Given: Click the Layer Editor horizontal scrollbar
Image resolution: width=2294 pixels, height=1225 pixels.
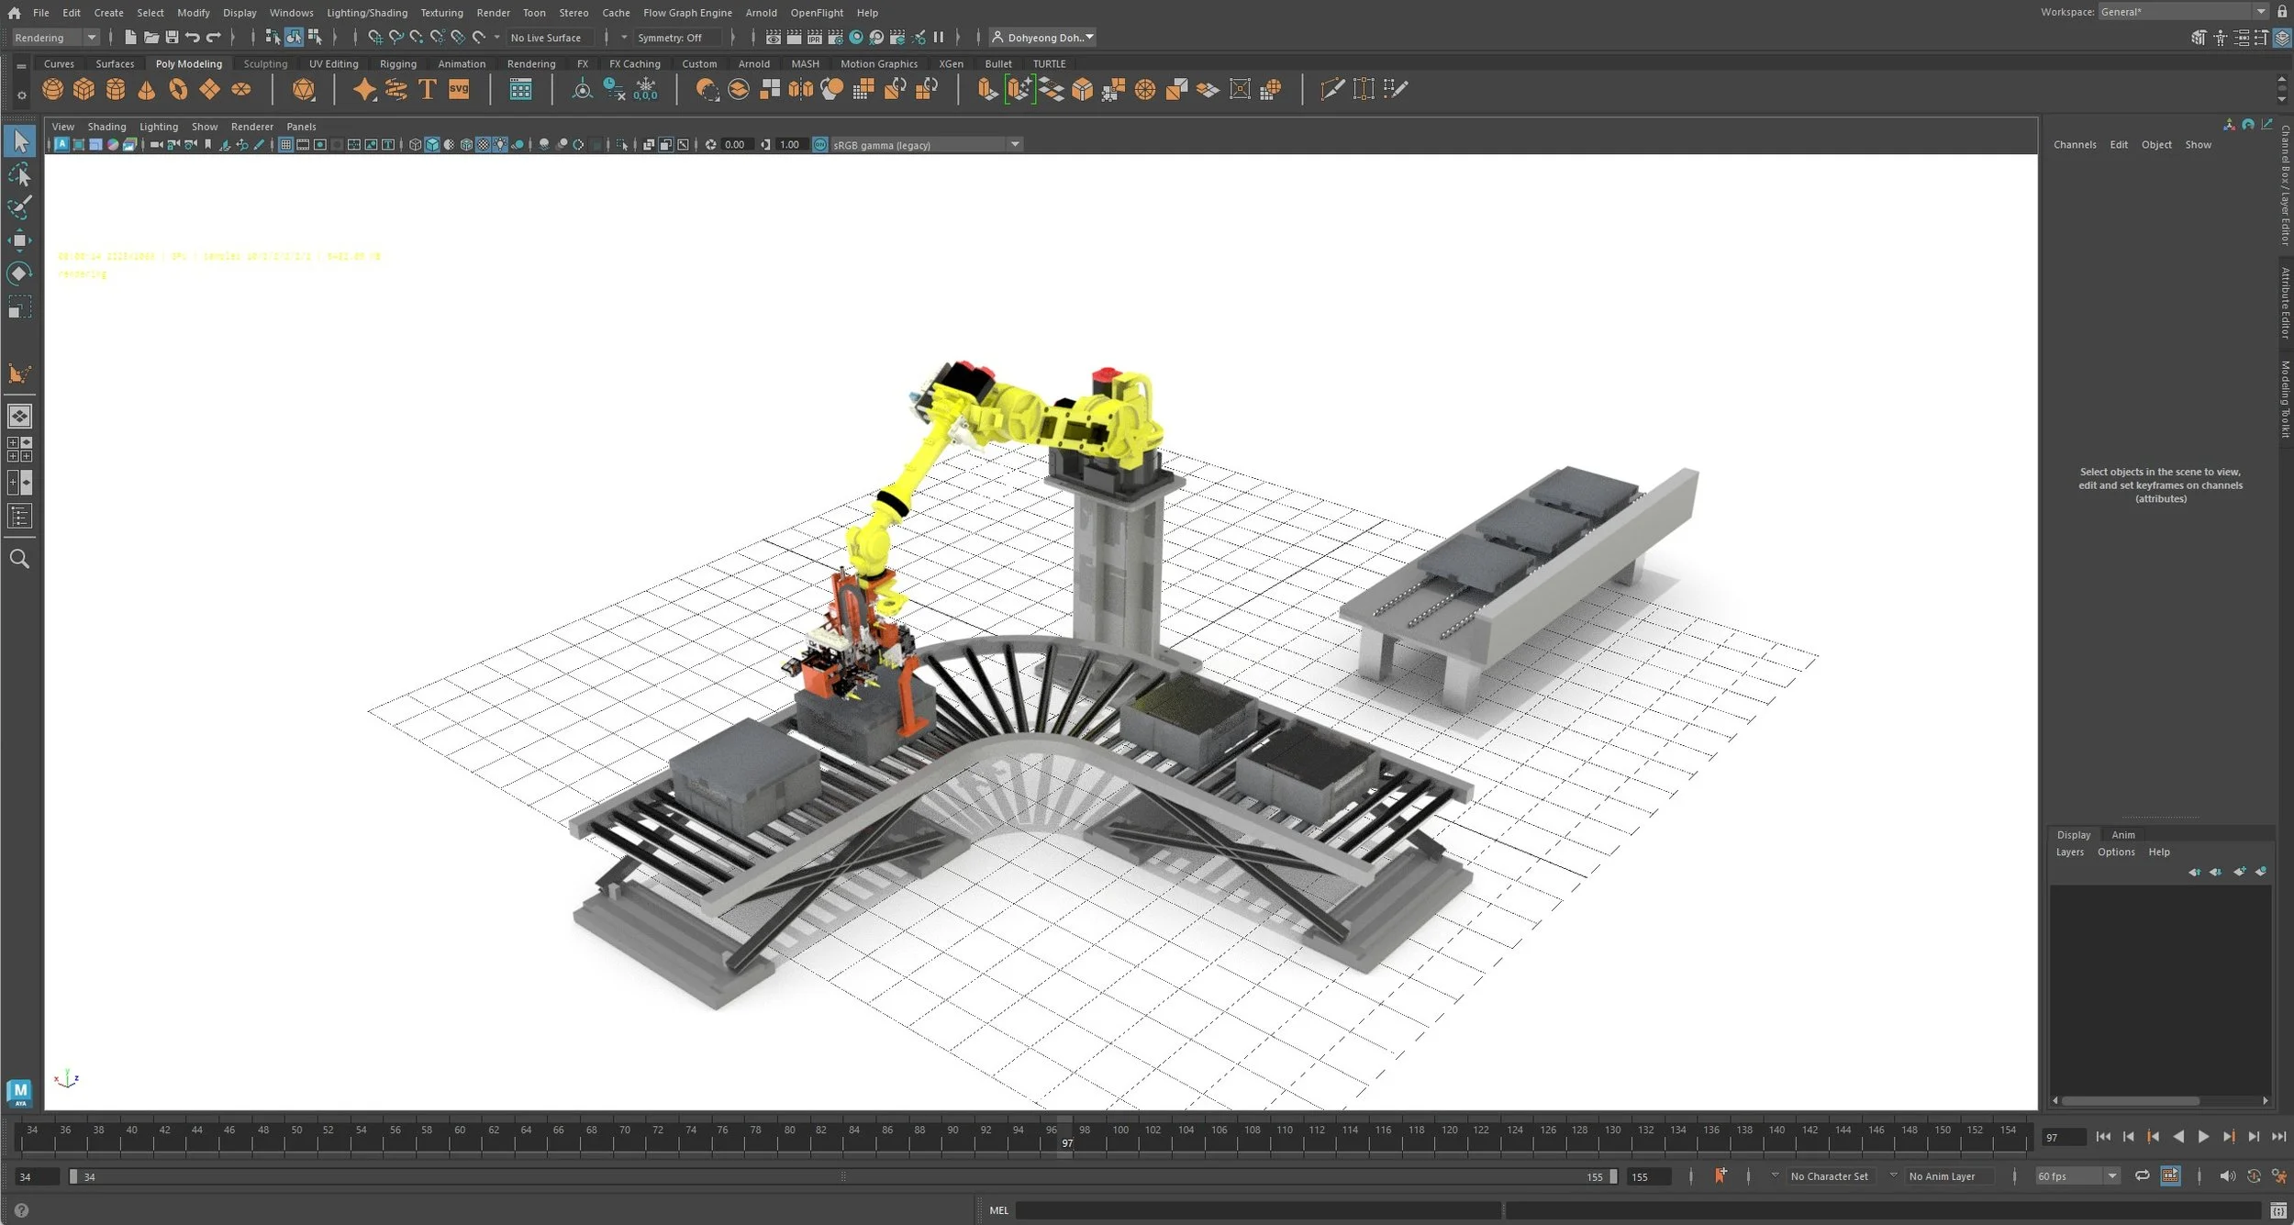Looking at the screenshot, I should 2130,1100.
